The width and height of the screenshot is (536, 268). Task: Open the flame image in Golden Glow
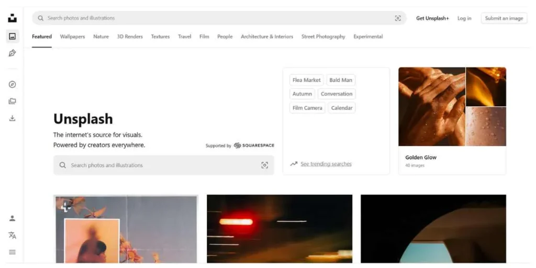(x=486, y=86)
